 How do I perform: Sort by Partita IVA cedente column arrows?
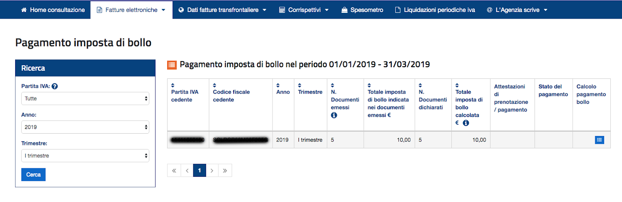click(173, 85)
